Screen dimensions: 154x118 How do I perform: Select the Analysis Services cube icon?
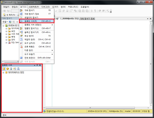pos(7,69)
